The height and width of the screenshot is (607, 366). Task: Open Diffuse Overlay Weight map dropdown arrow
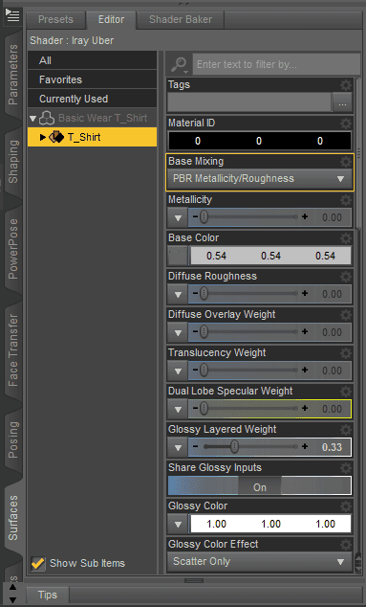(x=178, y=332)
